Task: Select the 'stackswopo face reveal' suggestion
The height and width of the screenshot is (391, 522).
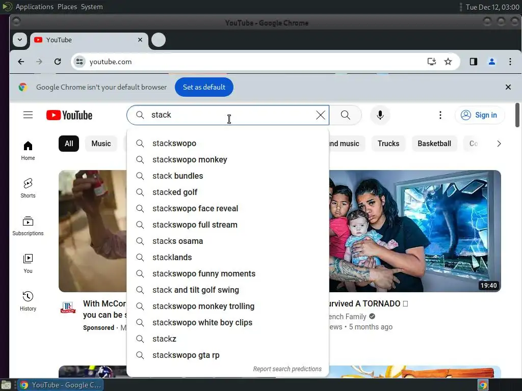Action: click(228, 208)
